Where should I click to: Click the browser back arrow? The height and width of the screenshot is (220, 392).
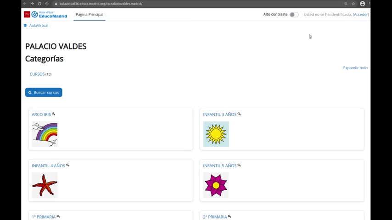click(x=24, y=4)
